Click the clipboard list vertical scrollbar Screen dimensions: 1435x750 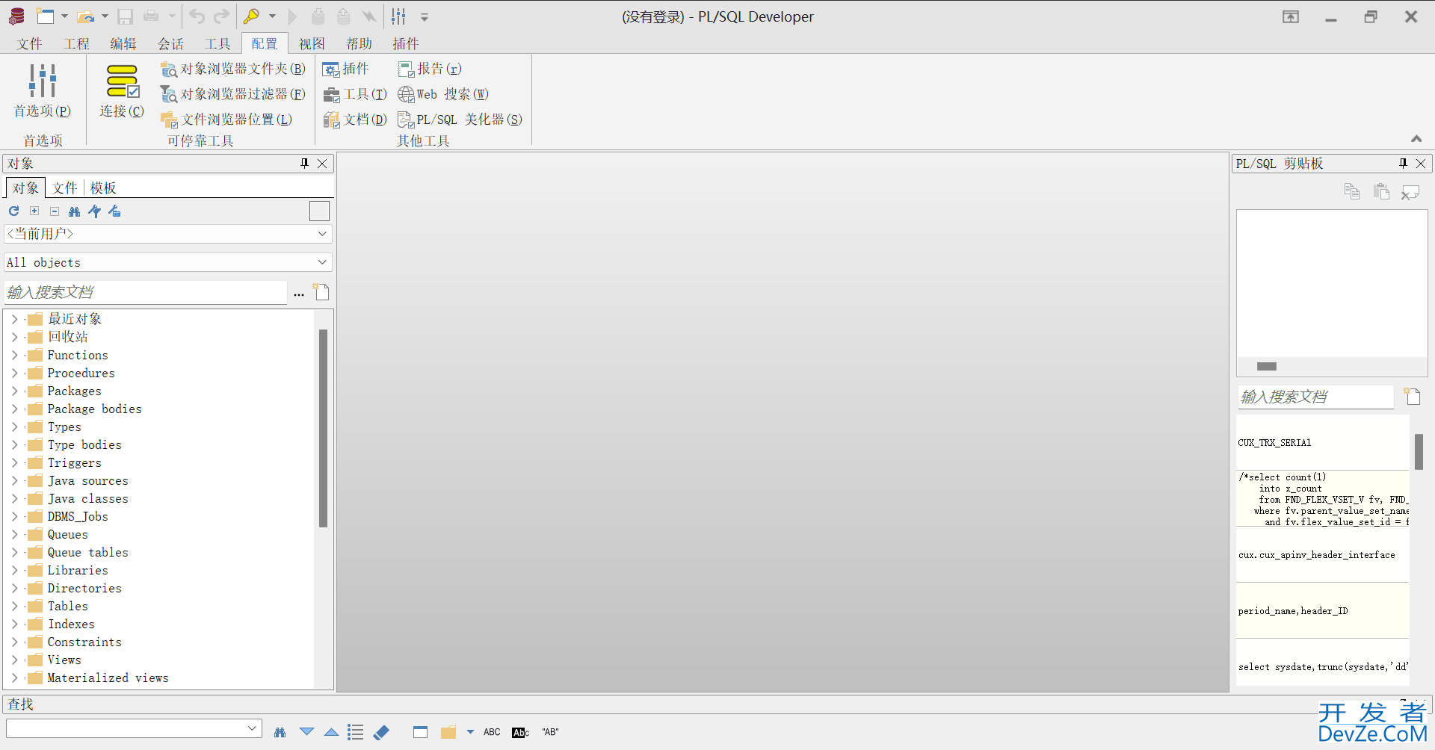[1419, 452]
